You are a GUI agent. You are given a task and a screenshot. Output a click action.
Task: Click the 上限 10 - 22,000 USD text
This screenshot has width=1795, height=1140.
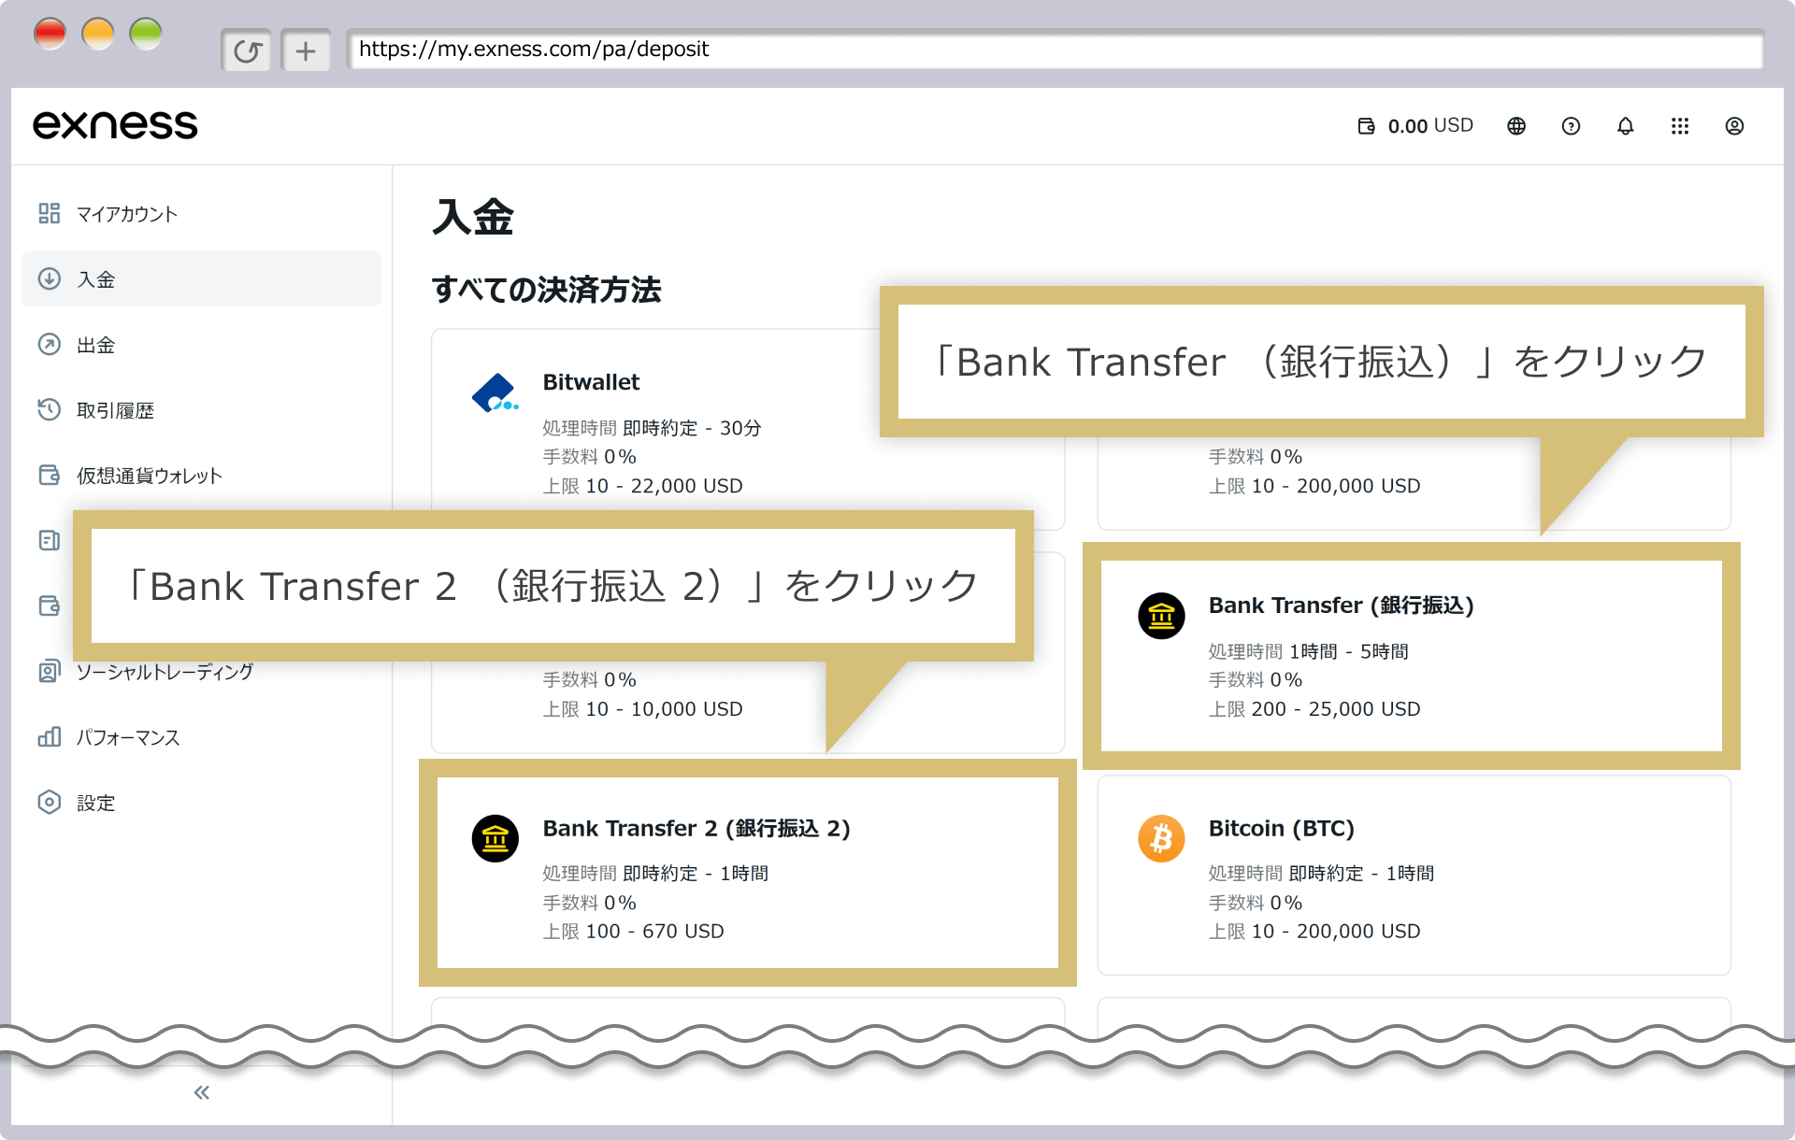point(642,486)
